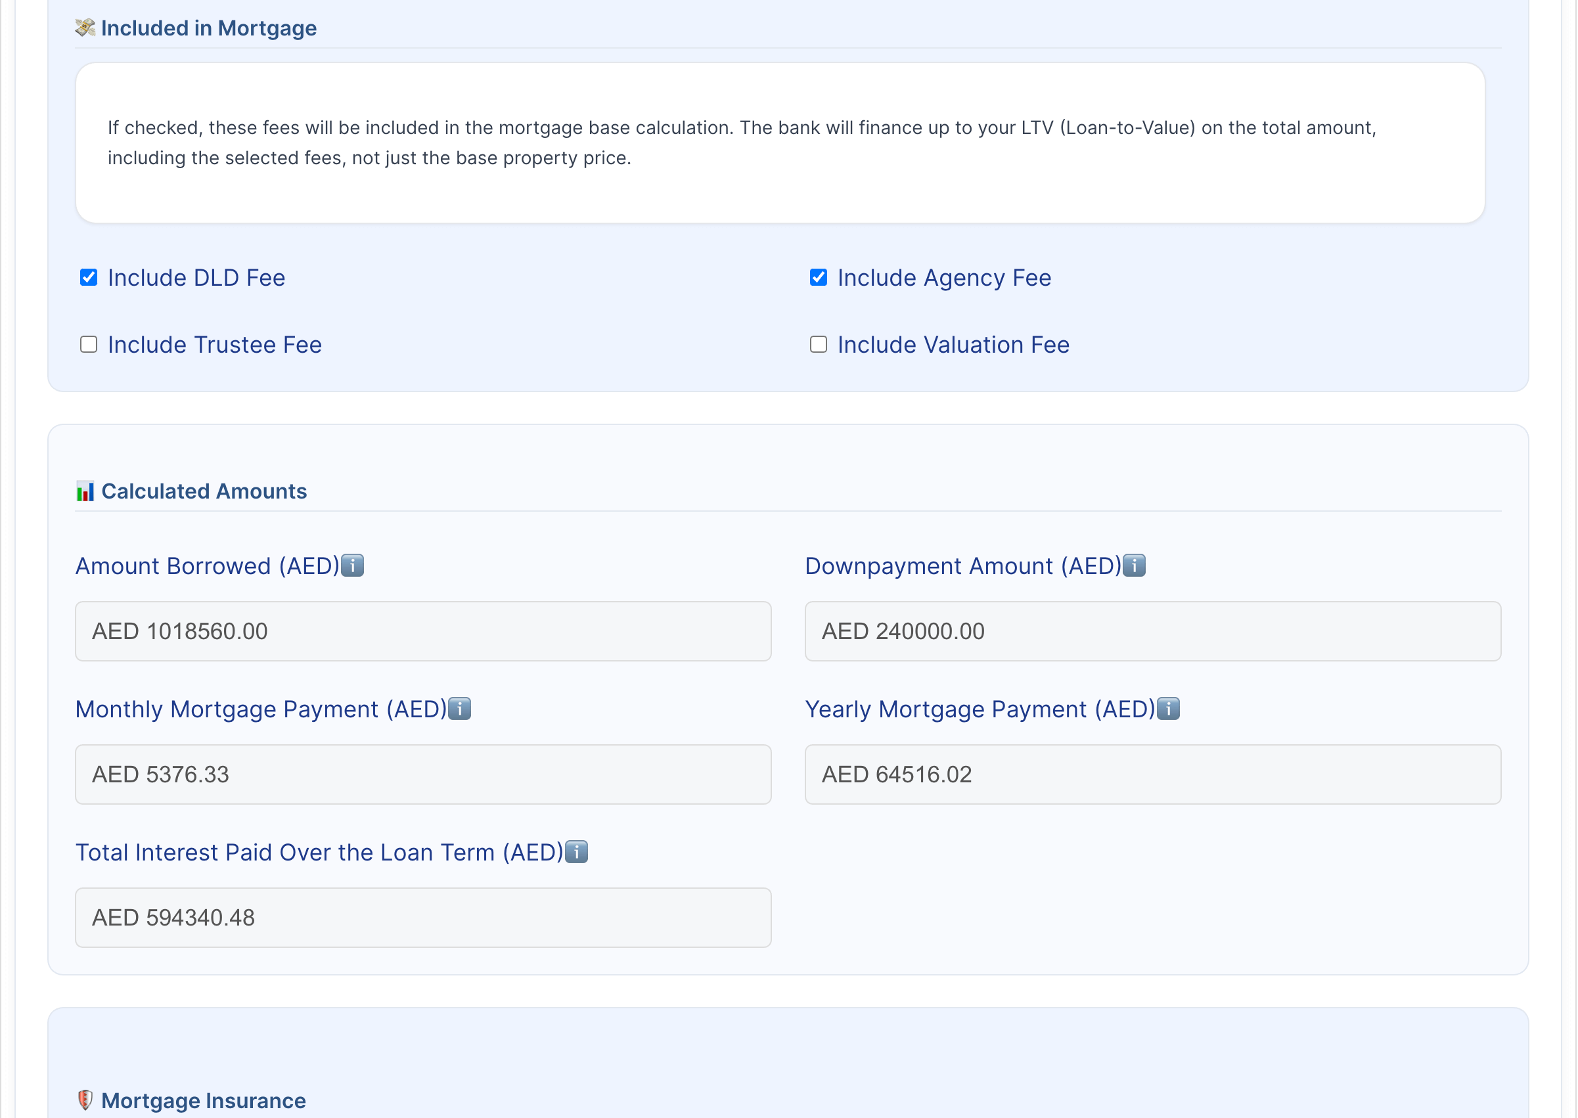Click the Include Agency Fee label
The height and width of the screenshot is (1118, 1578).
click(x=945, y=278)
